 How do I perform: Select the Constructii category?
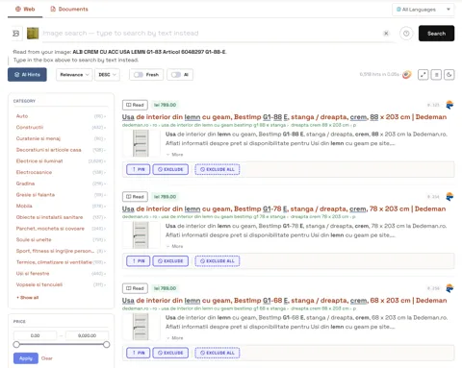coord(30,128)
